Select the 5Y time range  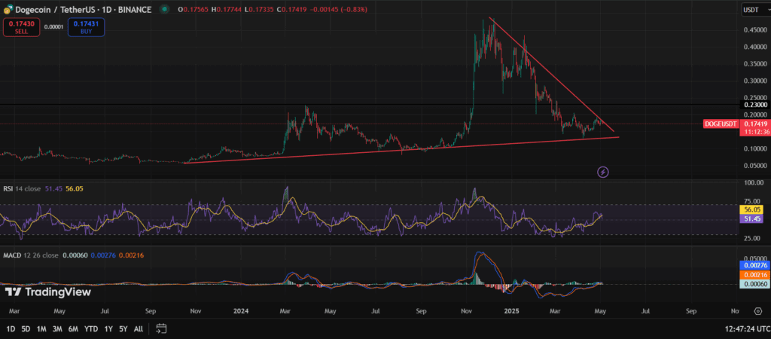click(x=124, y=328)
